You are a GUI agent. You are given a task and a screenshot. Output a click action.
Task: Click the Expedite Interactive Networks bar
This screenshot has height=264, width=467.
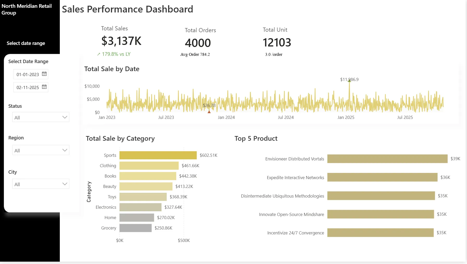382,177
